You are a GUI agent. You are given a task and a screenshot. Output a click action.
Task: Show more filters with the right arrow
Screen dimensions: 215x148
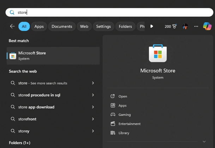coord(152,26)
